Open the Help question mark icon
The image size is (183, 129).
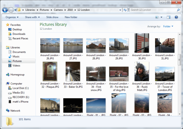point(176,17)
